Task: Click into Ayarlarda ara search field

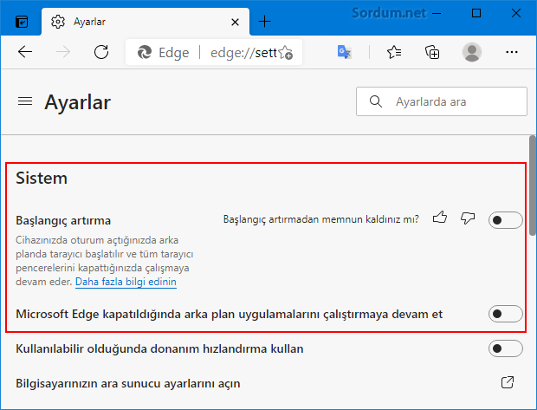Action: 442,101
